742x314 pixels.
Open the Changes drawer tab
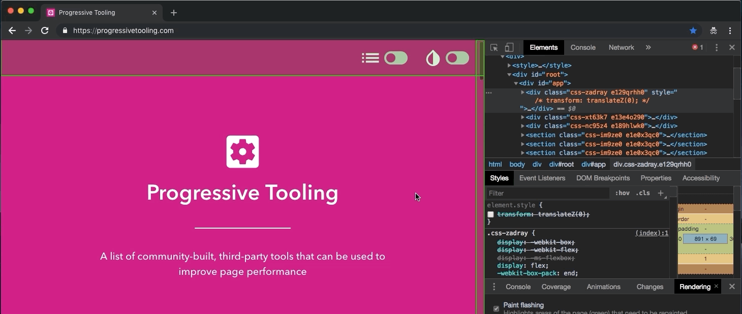coord(650,287)
